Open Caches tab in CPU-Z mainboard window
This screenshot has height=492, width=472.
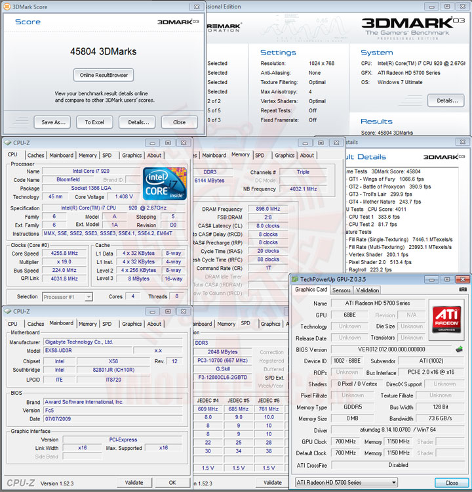[x=35, y=324]
